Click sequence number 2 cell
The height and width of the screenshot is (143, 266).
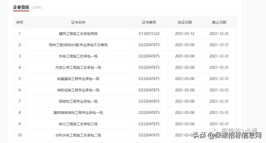click(20, 45)
